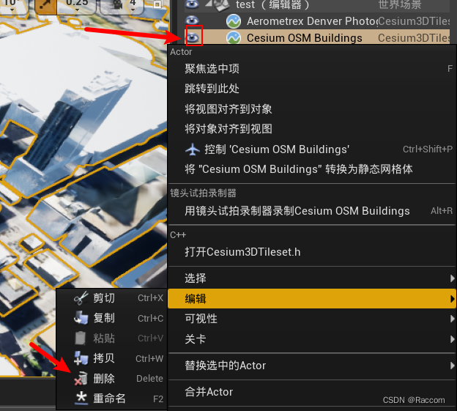This screenshot has height=411, width=457.
Task: Click the airplane pilot icon
Action: pyautogui.click(x=193, y=149)
